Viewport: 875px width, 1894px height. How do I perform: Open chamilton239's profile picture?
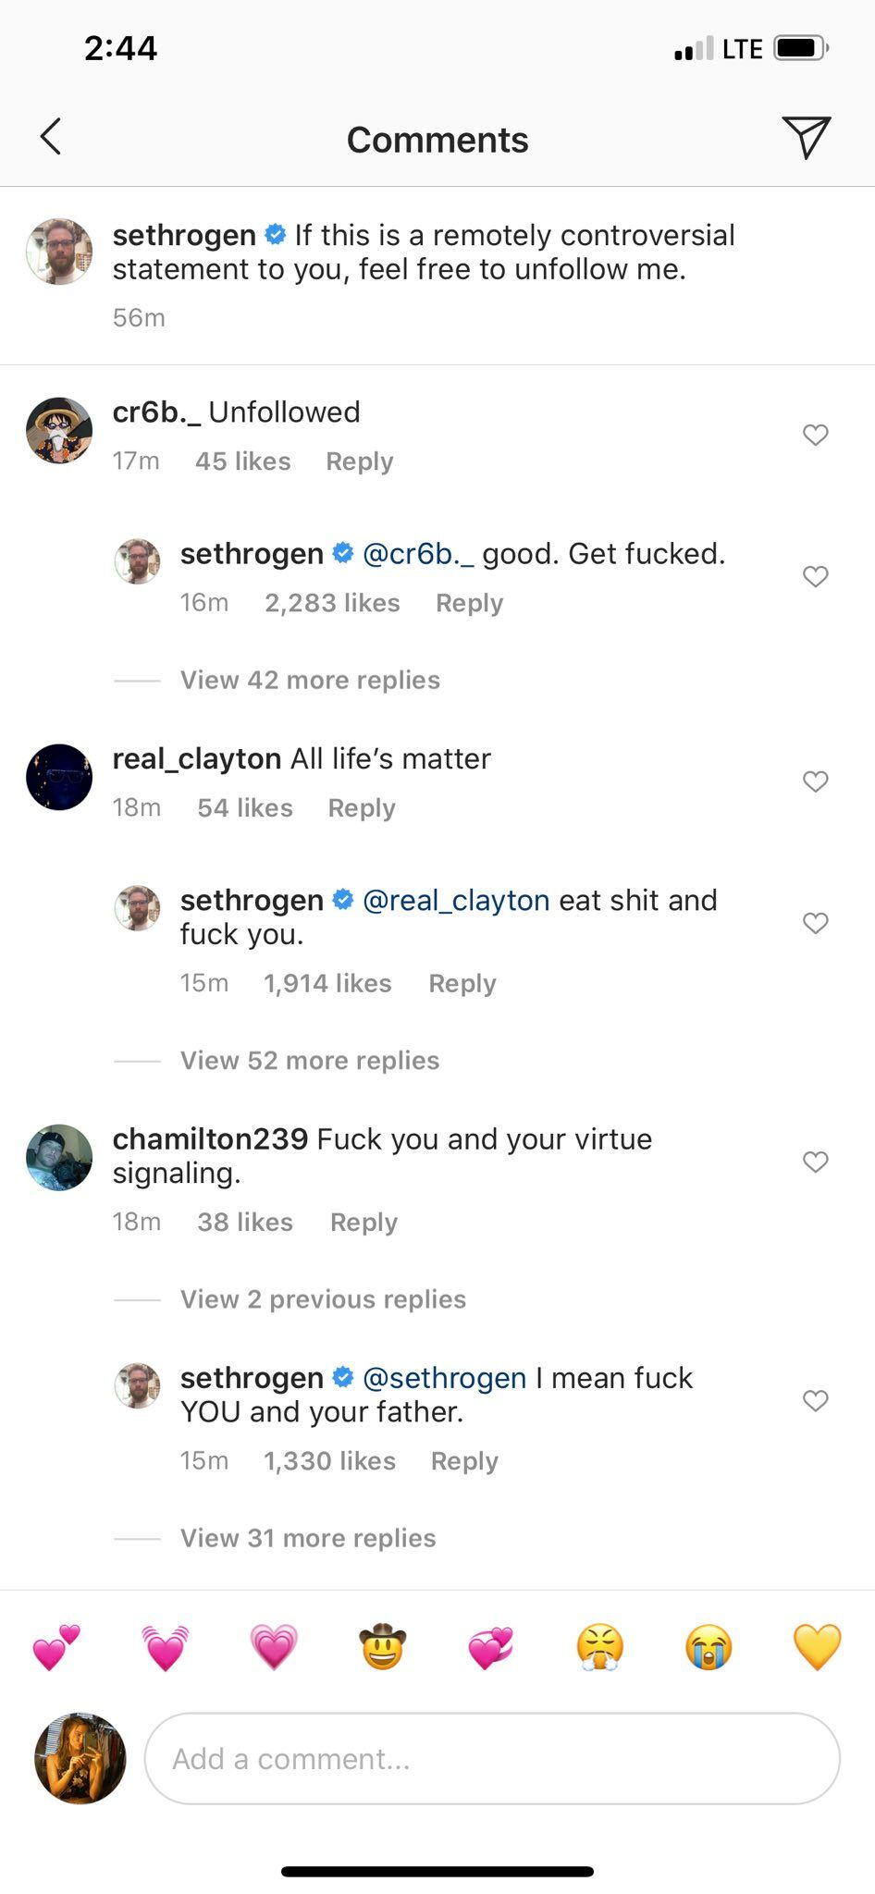59,1158
